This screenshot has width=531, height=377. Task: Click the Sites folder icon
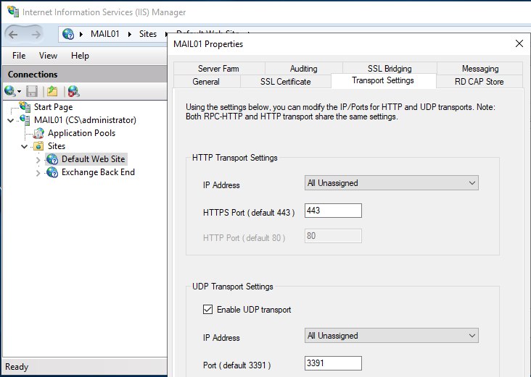pyautogui.click(x=38, y=146)
